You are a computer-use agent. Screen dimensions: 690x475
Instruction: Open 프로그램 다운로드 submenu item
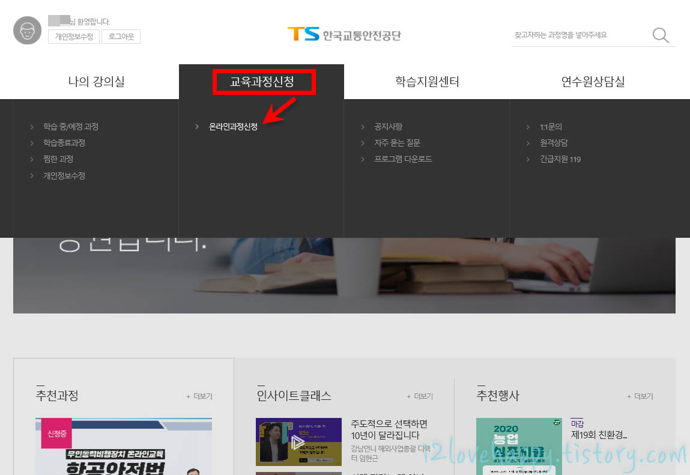403,159
